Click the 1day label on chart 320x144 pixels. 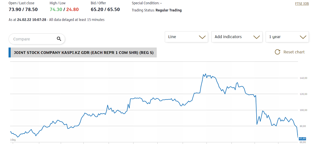coord(13,140)
